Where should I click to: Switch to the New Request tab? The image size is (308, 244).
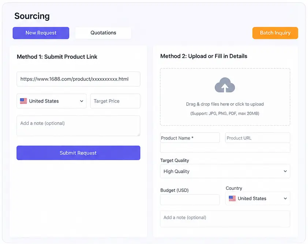tap(41, 33)
